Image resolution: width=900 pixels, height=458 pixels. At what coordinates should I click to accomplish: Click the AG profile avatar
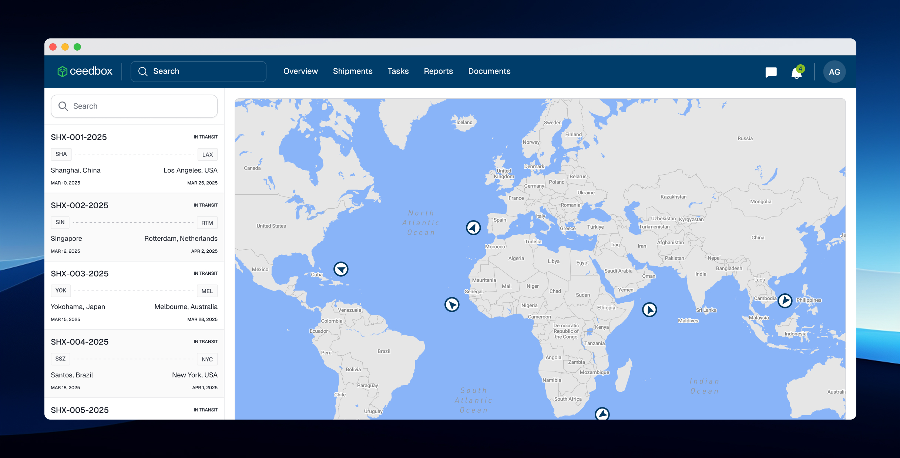(834, 71)
